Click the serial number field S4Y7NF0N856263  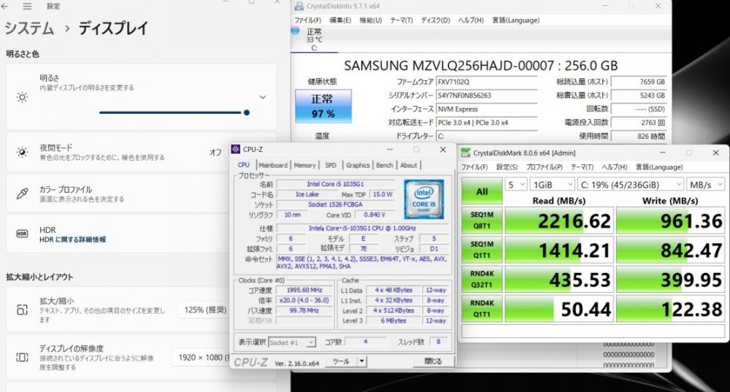point(486,96)
